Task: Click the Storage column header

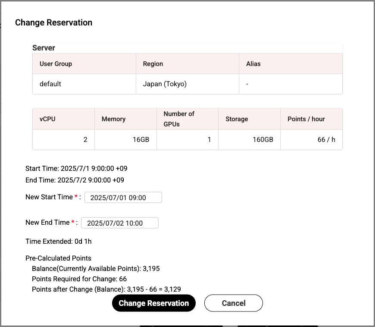Action: pos(237,119)
